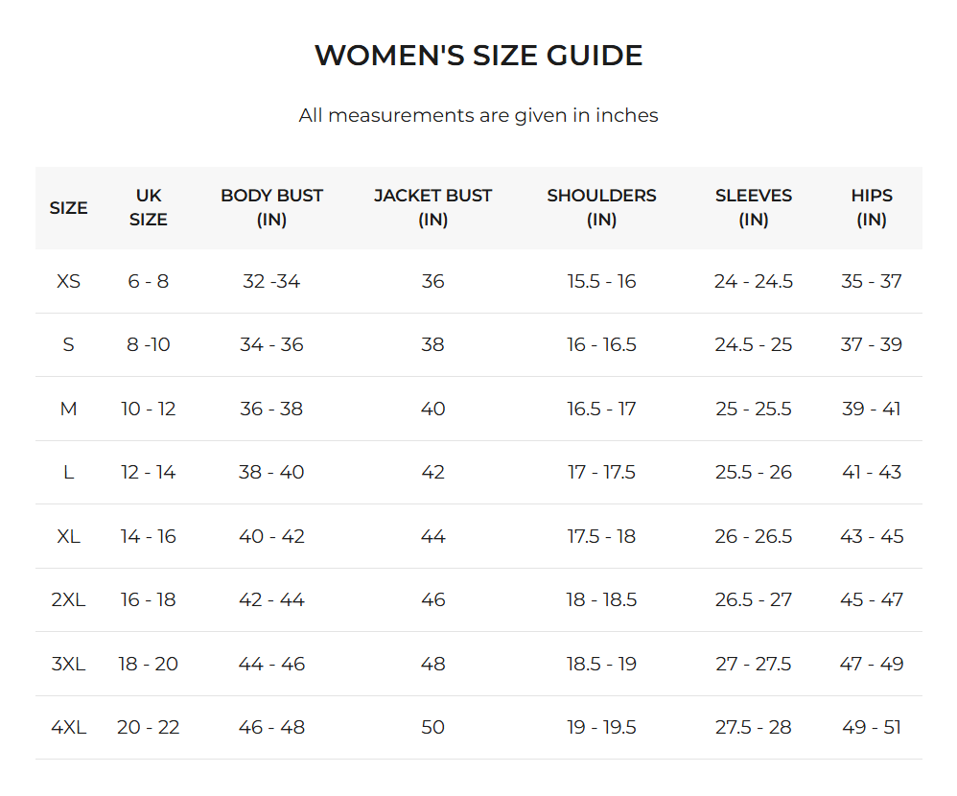The width and height of the screenshot is (957, 796).
Task: Click jacket bust value 44
Action: 432,537
